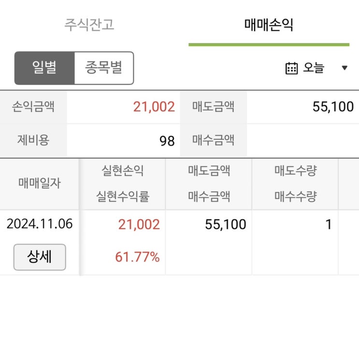Click the 61.77% realized return value
This screenshot has height=359, width=359.
pos(137,257)
